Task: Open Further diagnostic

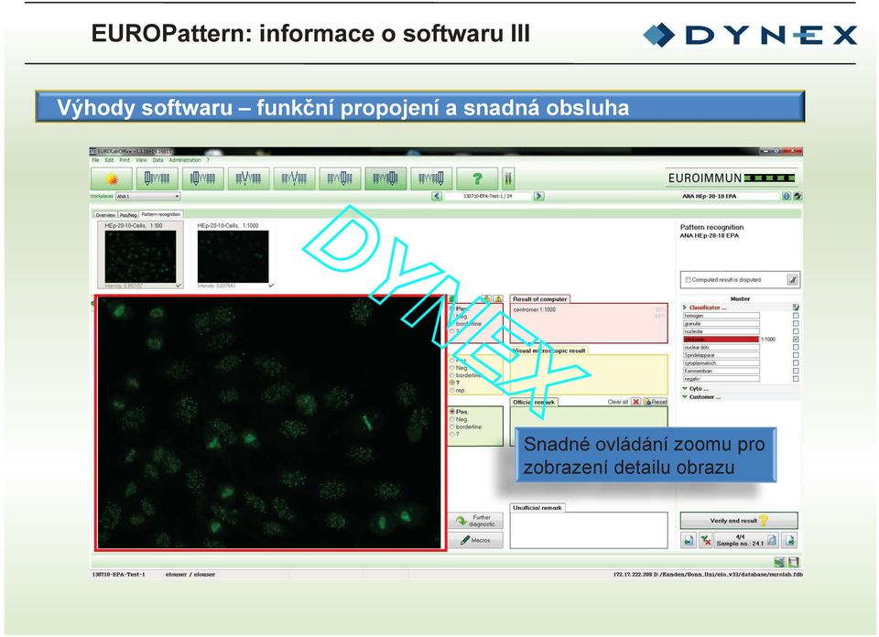Action: [475, 521]
